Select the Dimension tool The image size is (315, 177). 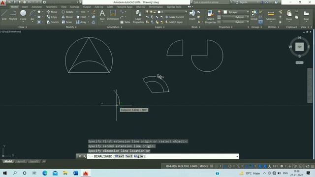(113, 15)
